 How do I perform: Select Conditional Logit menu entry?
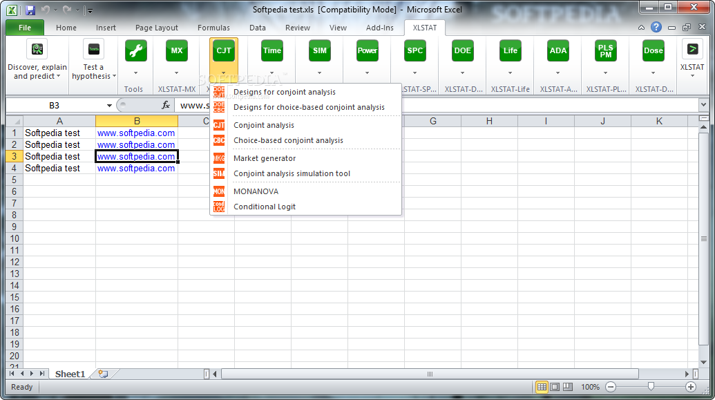[x=306, y=207]
